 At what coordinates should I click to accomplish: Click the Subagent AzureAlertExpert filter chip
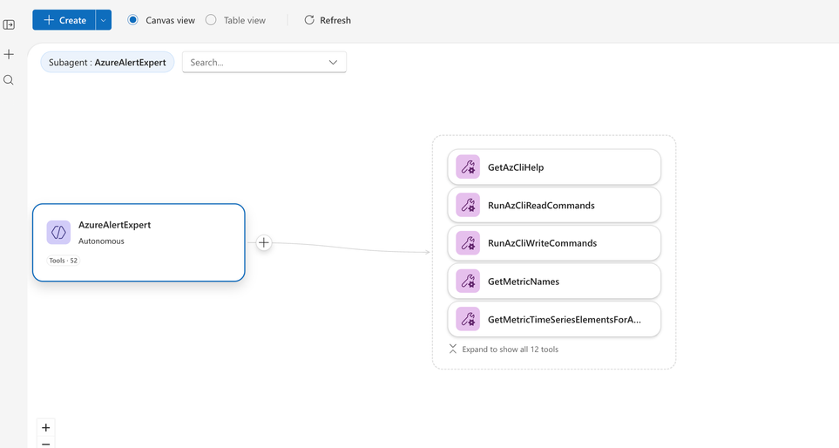tap(107, 63)
